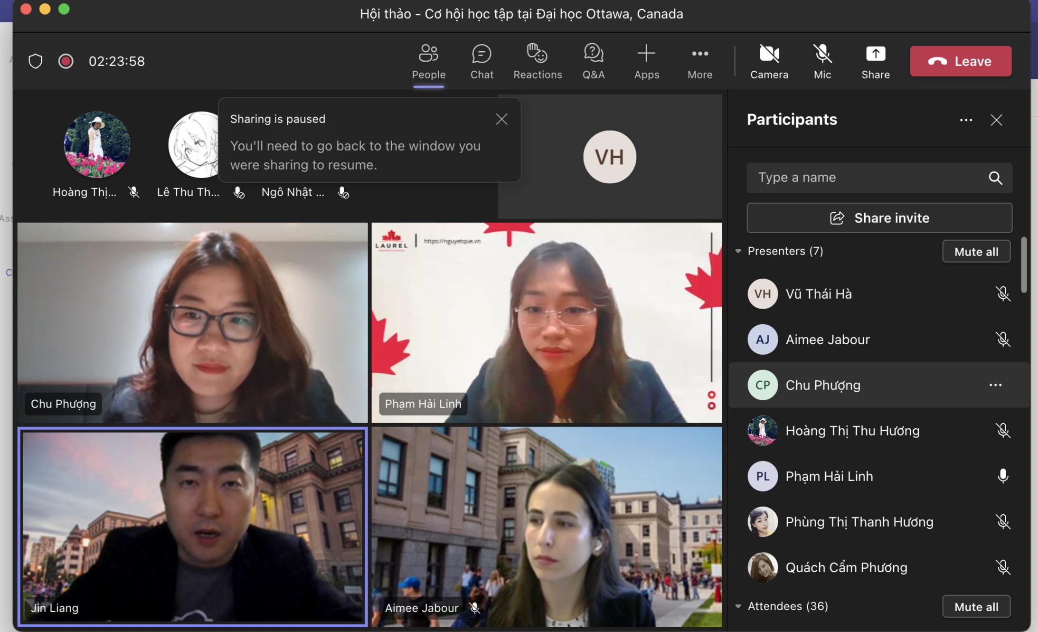This screenshot has height=632, width=1038.
Task: Turn on the Camera
Action: [769, 54]
